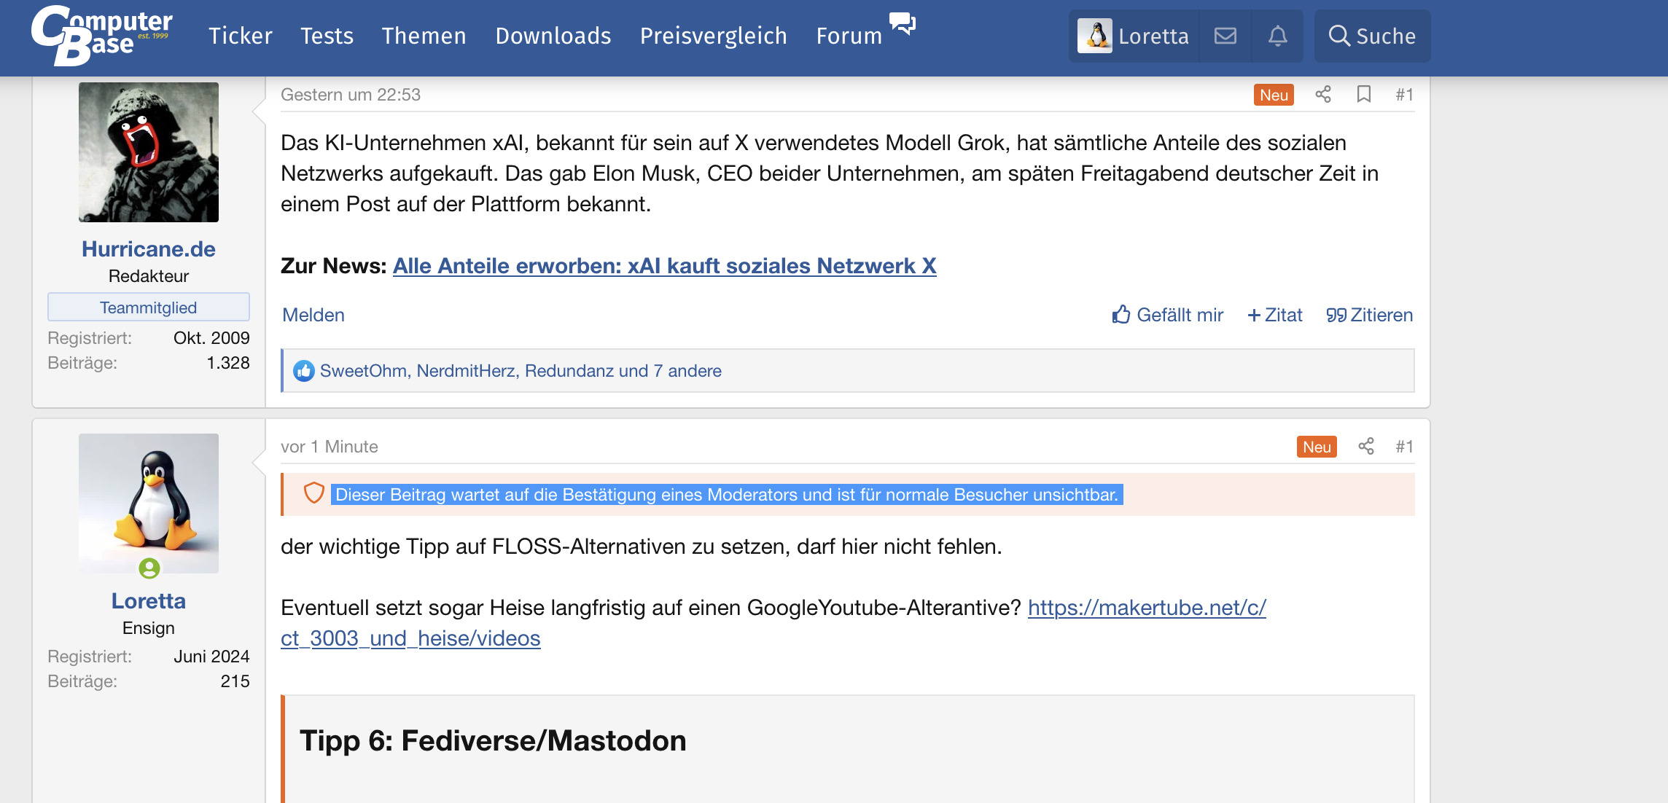Open the Preisvergleich navigation item
The image size is (1668, 803).
click(x=714, y=36)
